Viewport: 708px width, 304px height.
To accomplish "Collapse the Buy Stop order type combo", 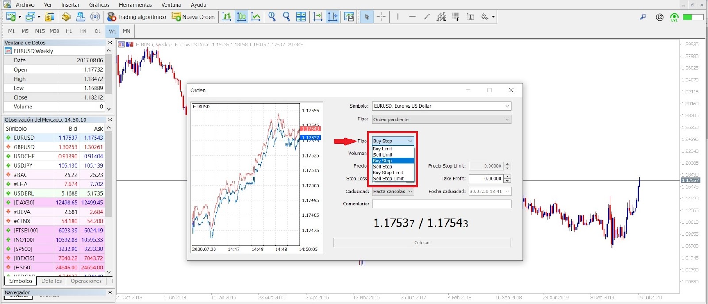I will pos(410,141).
